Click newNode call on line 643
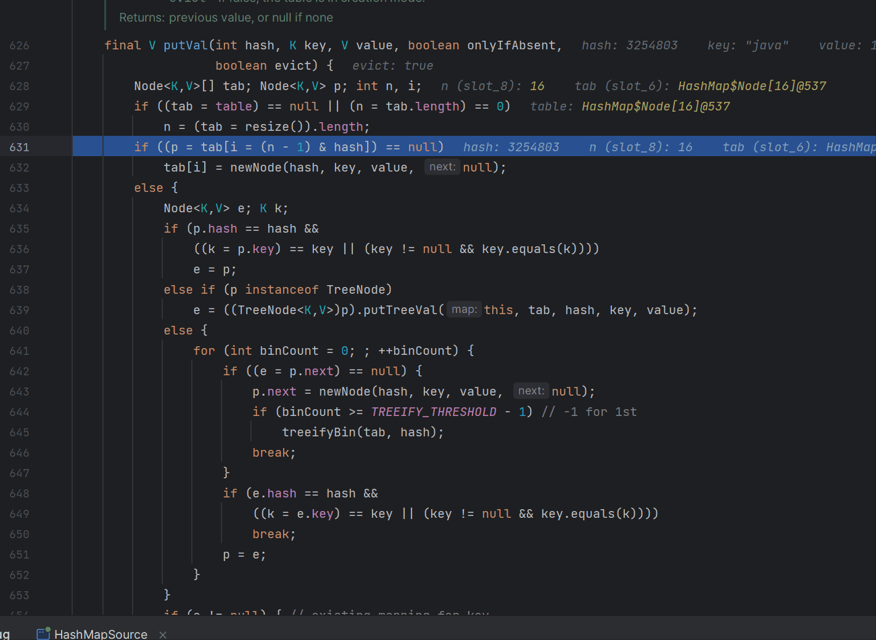876x640 pixels. coord(345,391)
